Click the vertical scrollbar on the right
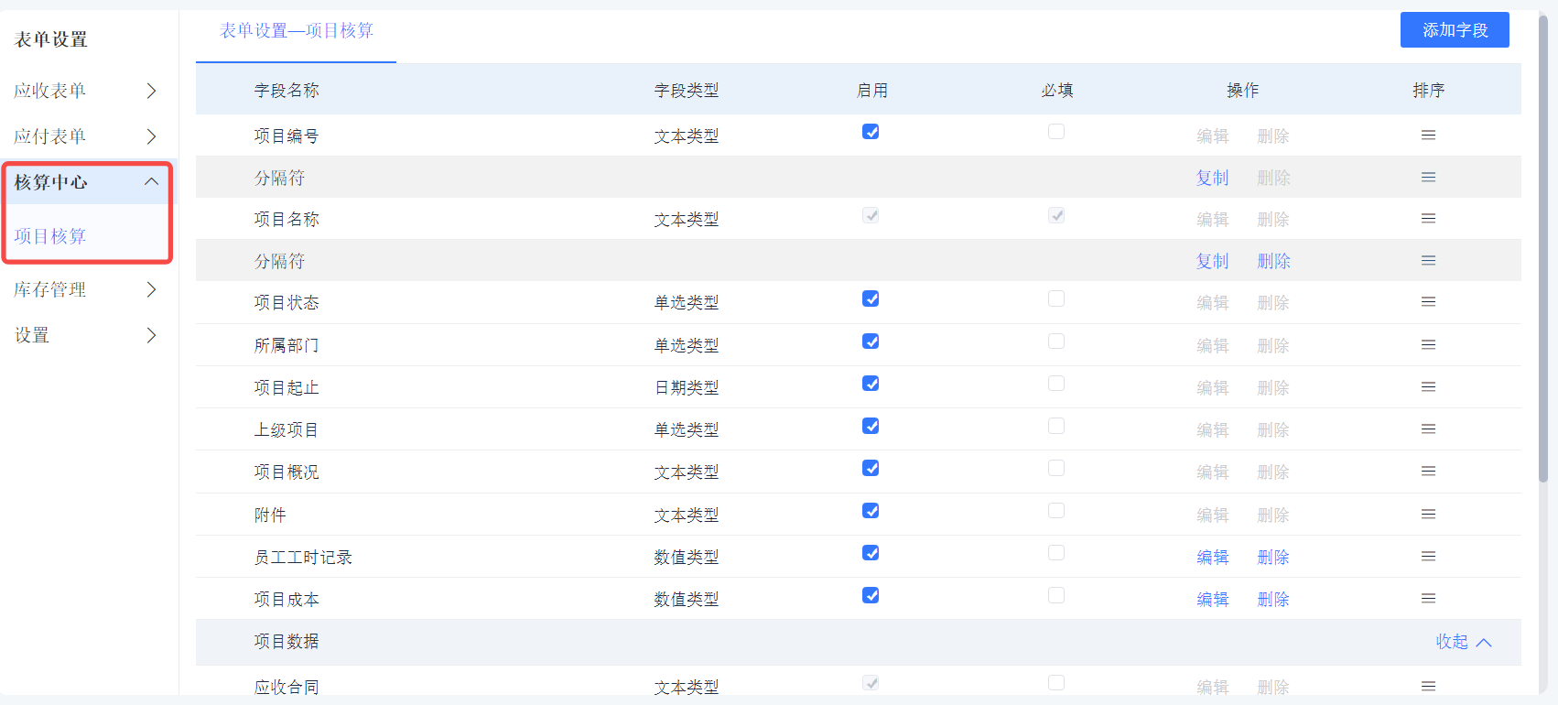 click(x=1542, y=247)
